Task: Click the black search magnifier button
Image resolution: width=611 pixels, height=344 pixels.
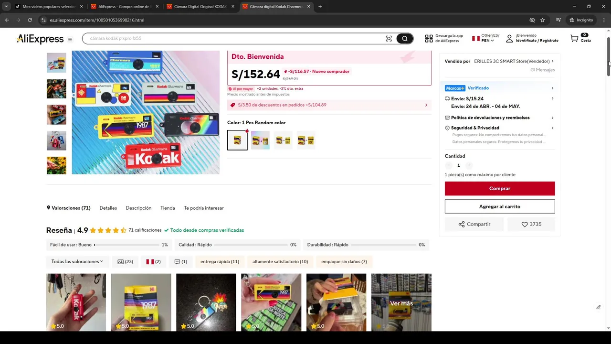Action: (405, 39)
